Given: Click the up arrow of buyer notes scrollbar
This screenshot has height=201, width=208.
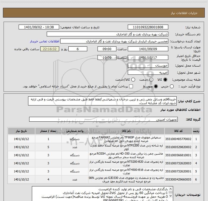Looking at the screenshot, I should pyautogui.click(x=171, y=189).
